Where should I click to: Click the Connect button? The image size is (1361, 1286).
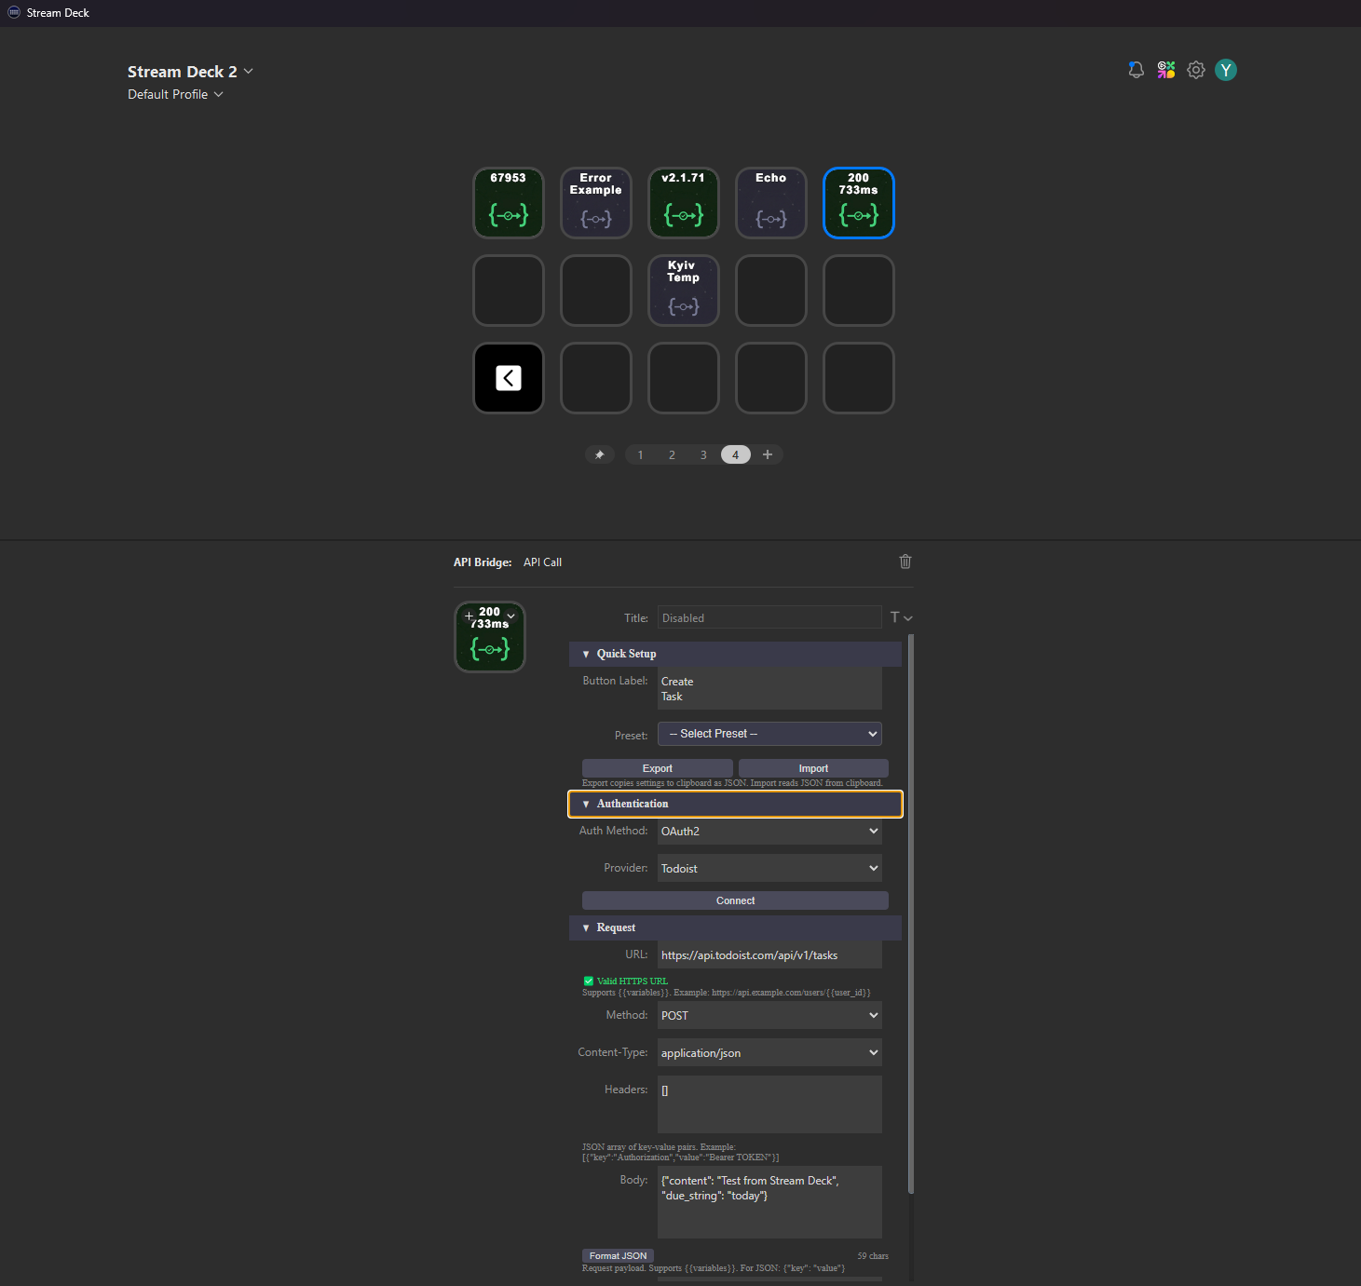pyautogui.click(x=735, y=900)
